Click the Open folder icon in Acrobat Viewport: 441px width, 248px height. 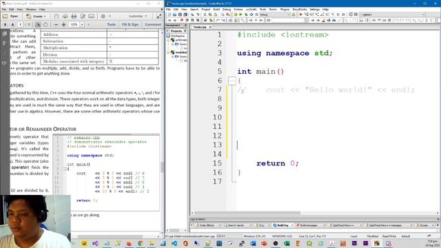pyautogui.click(x=6, y=17)
